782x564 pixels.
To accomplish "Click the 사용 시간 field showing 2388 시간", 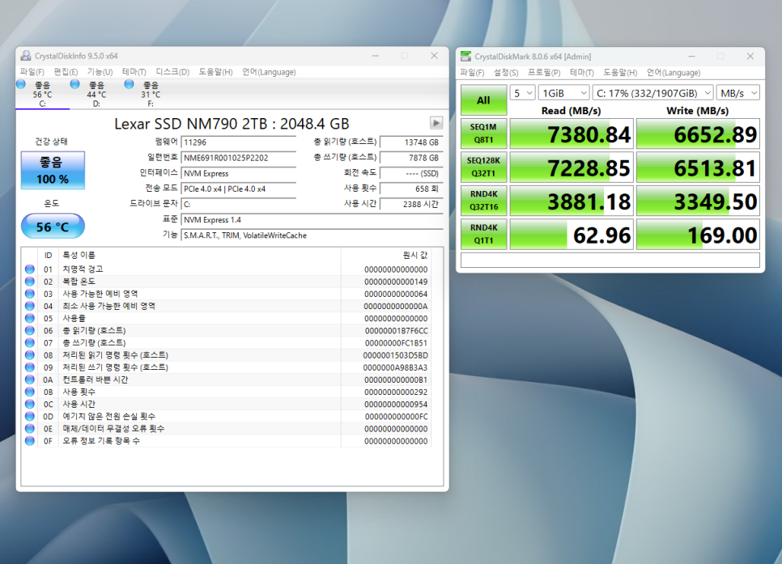I will click(411, 204).
